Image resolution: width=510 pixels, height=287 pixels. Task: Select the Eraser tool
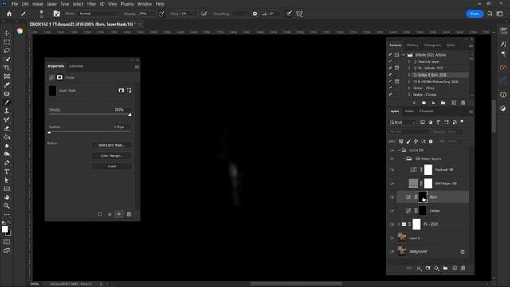point(6,128)
